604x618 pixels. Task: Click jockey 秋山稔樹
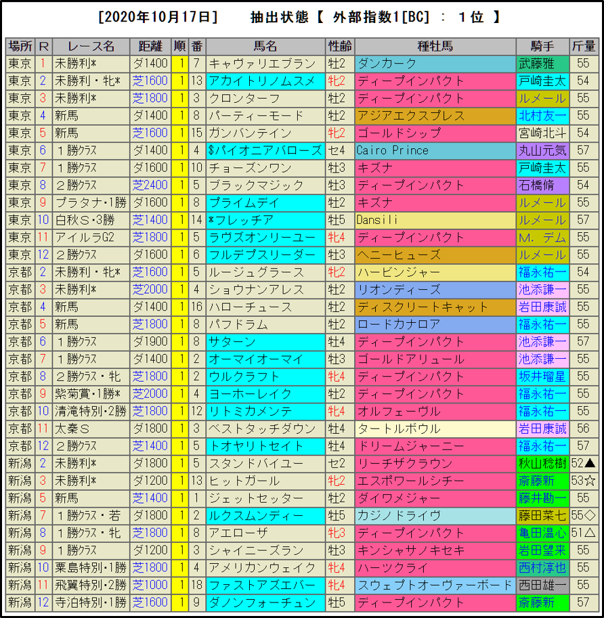coord(542,464)
